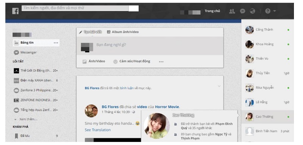Go to Trang chủ
The width and height of the screenshot is (303, 145).
tap(212, 11)
